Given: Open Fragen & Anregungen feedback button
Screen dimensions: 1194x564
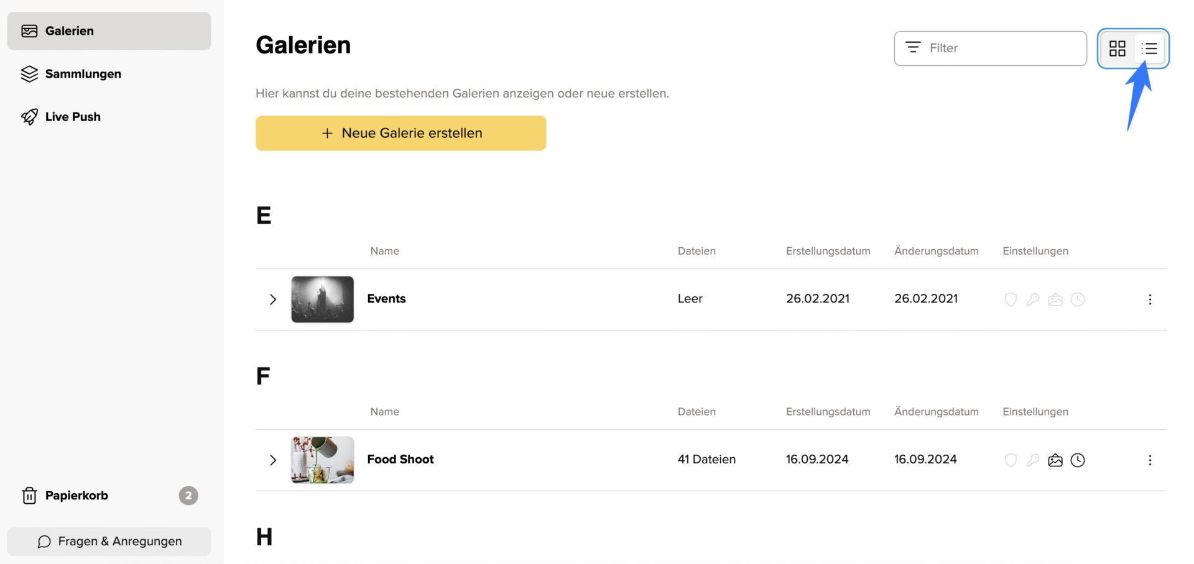Looking at the screenshot, I should [x=109, y=542].
